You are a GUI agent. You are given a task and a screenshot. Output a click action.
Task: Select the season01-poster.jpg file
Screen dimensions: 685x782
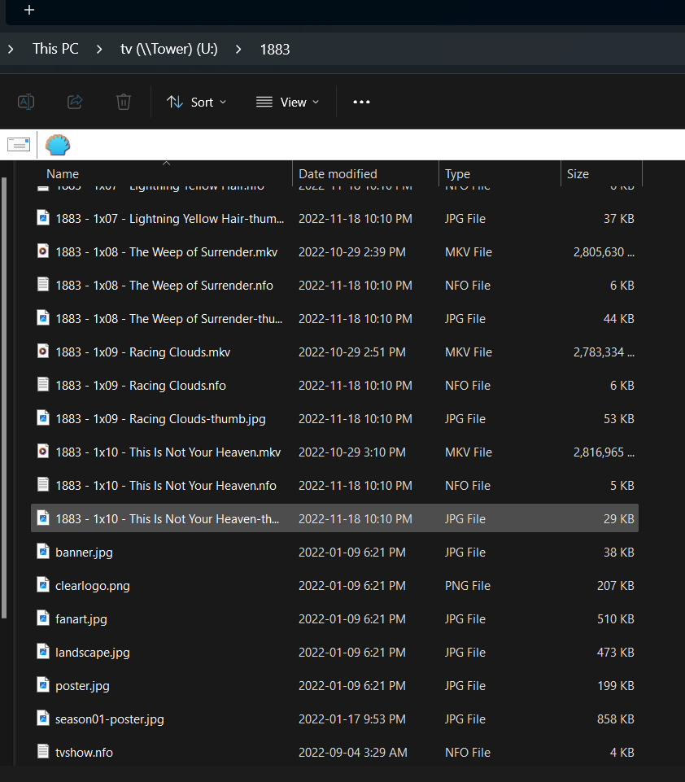(x=110, y=719)
